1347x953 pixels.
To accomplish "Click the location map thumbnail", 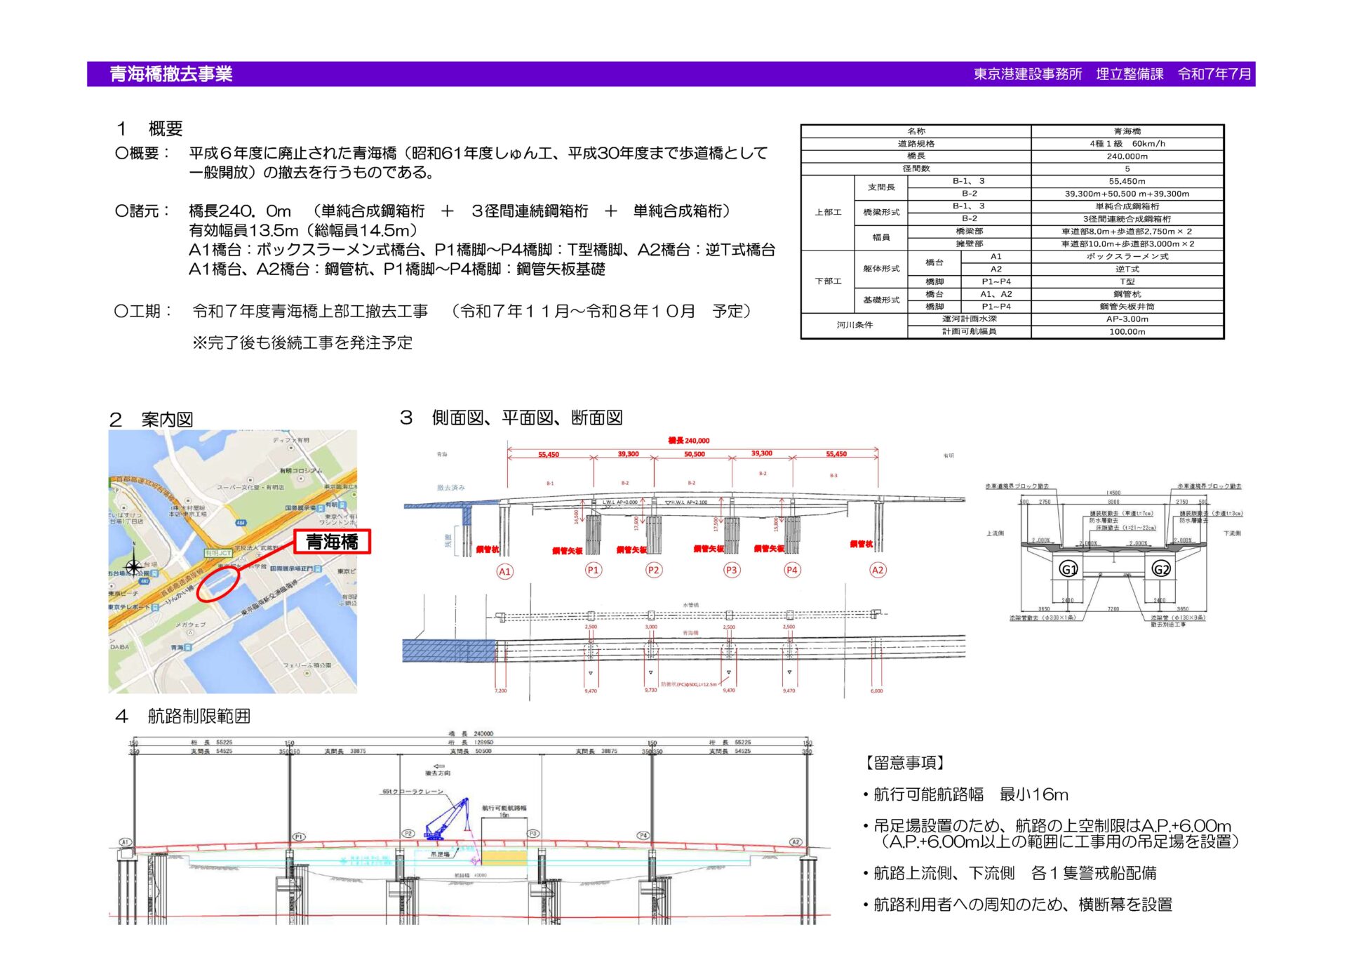I will pyautogui.click(x=232, y=561).
